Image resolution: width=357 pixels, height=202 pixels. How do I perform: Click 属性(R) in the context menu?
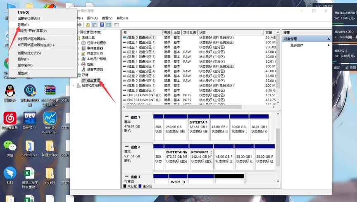point(23,73)
